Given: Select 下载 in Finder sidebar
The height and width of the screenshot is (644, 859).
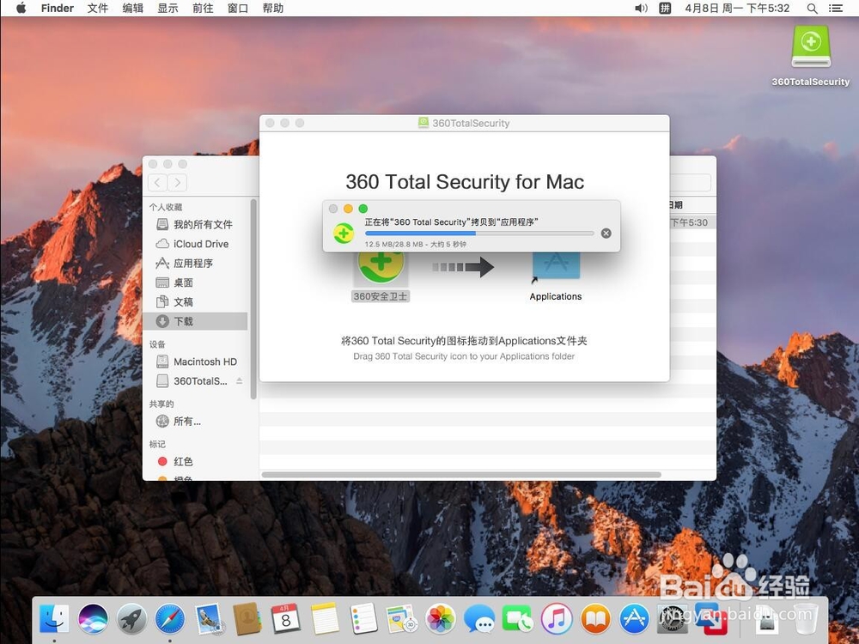Looking at the screenshot, I should 194,321.
